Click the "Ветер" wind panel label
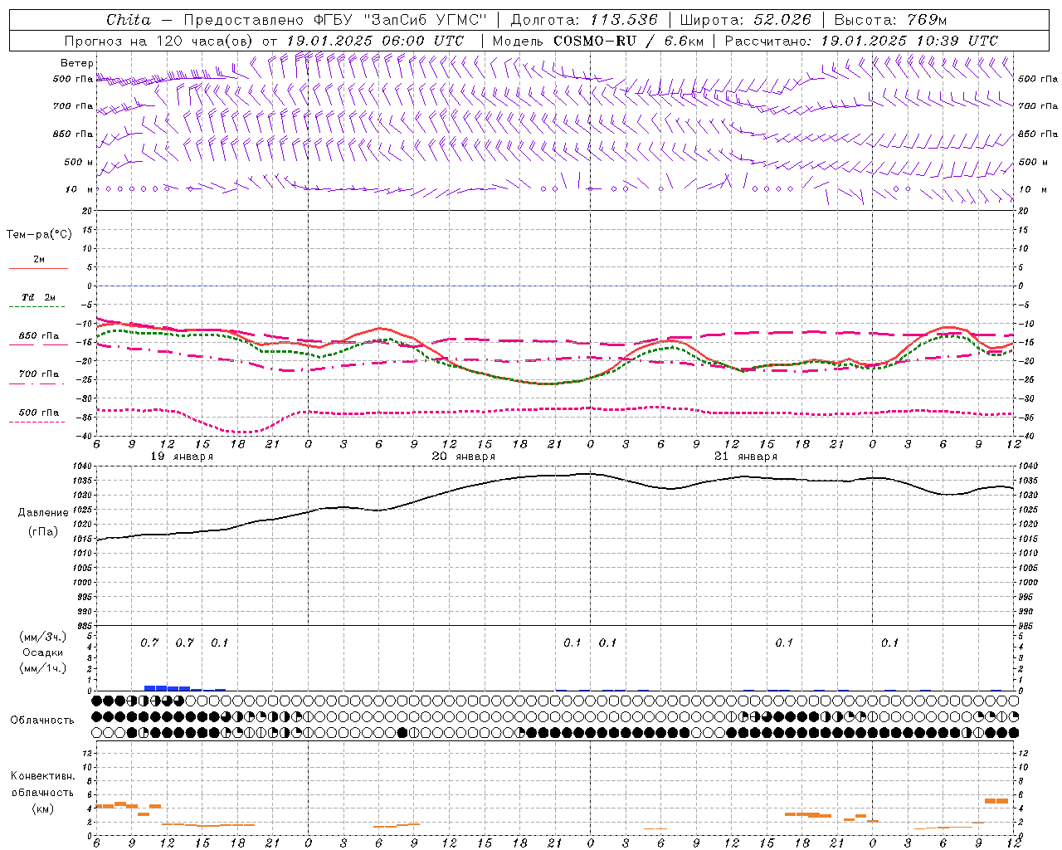Image resolution: width=1062 pixels, height=850 pixels. click(x=77, y=63)
